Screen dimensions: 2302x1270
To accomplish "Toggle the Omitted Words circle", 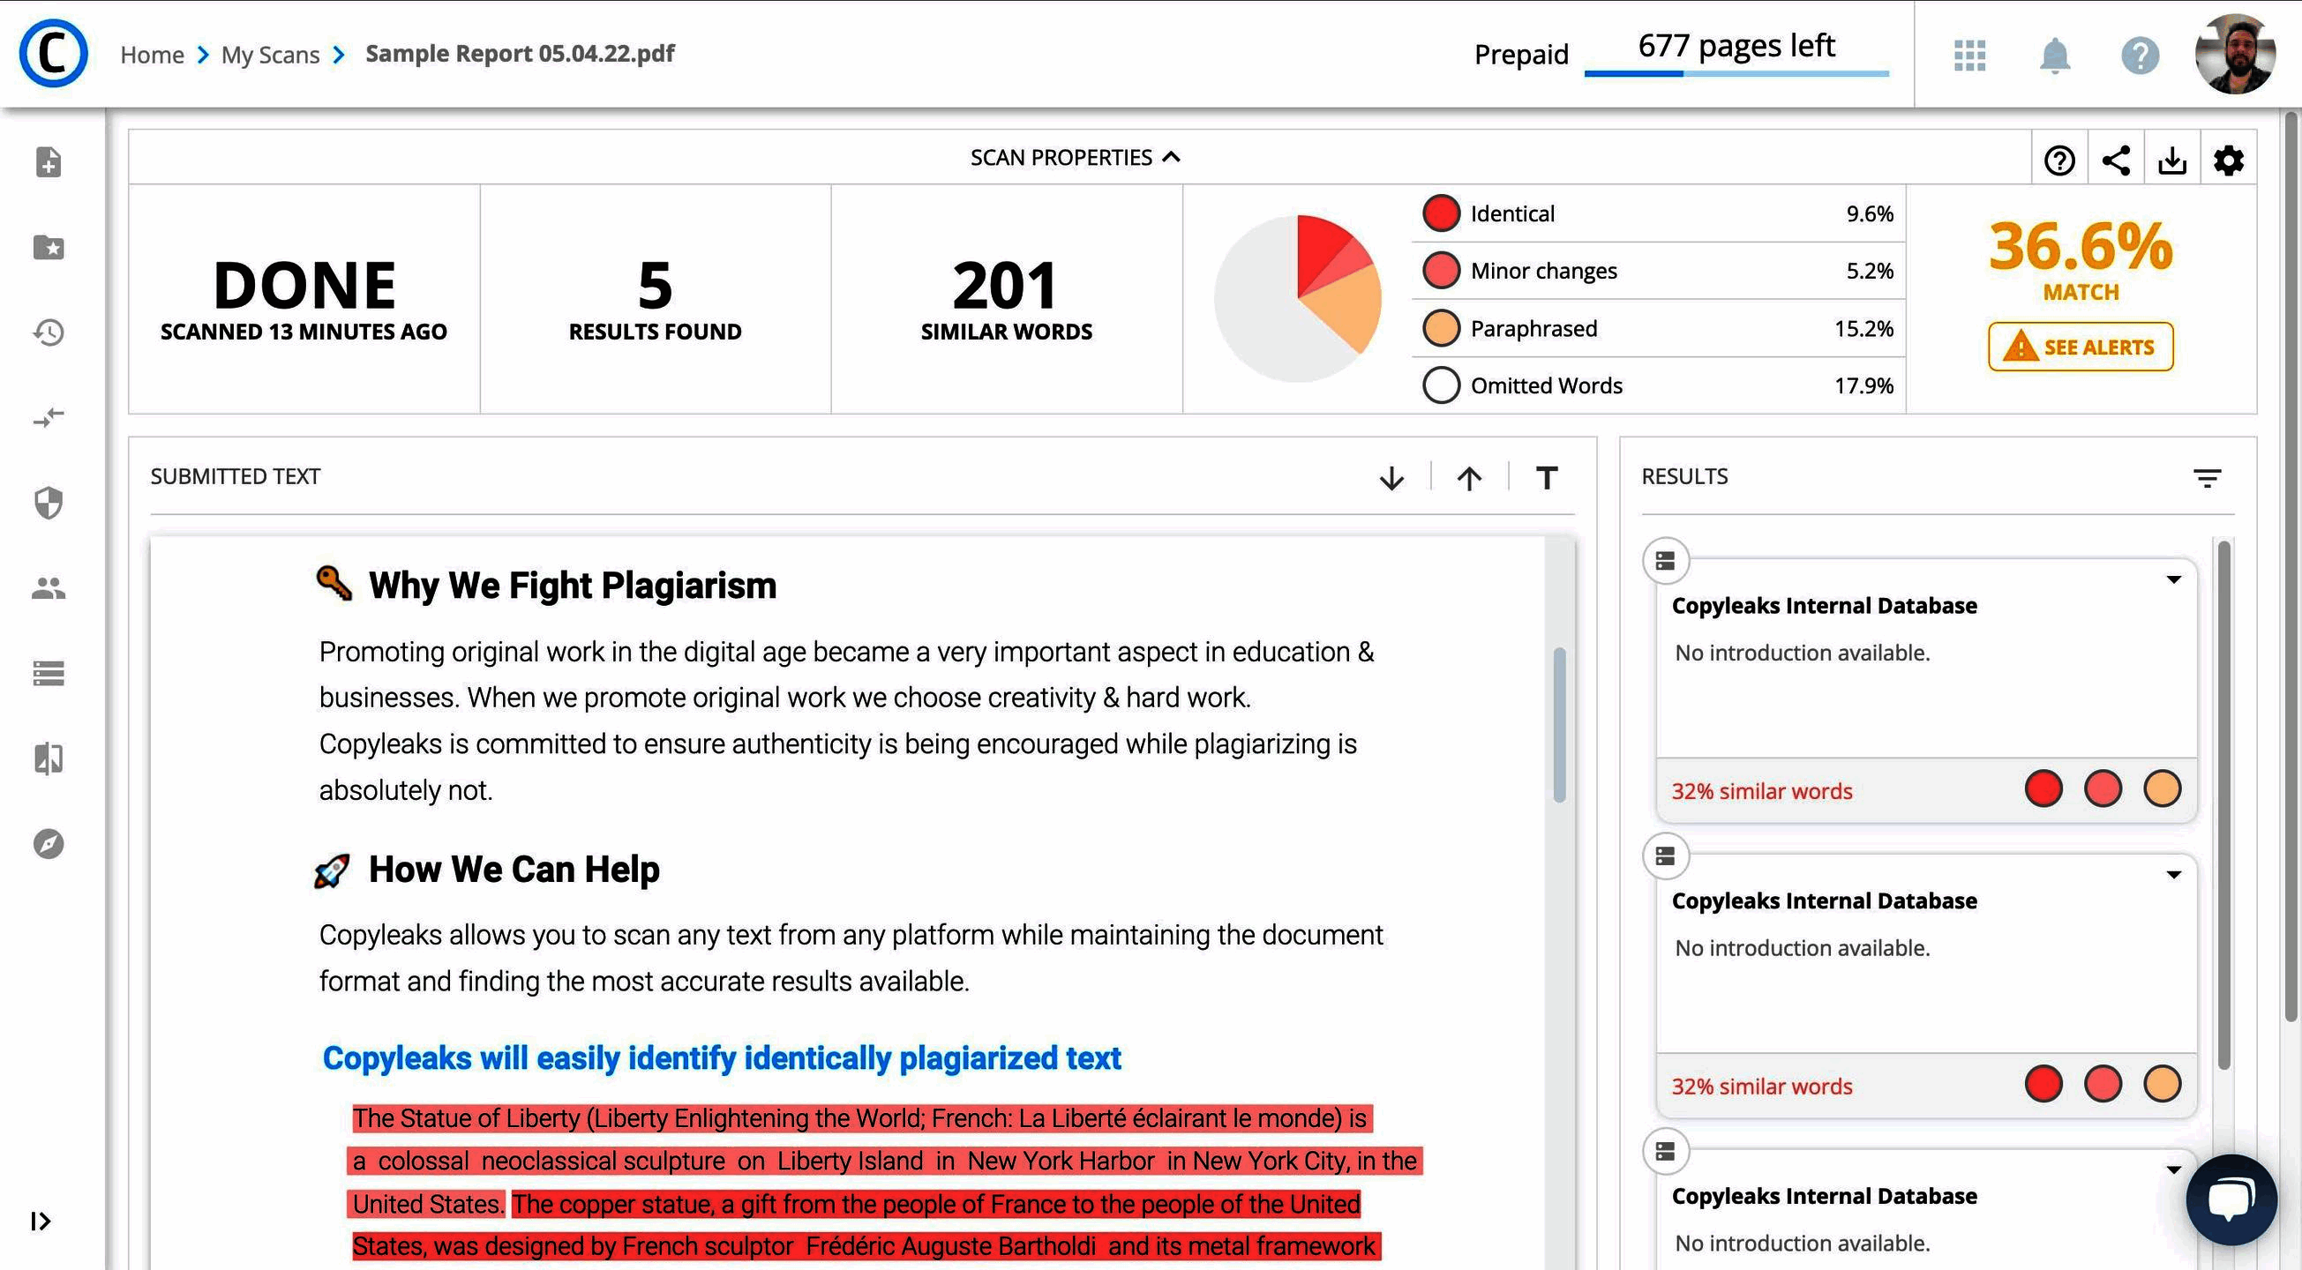I will pyautogui.click(x=1441, y=385).
